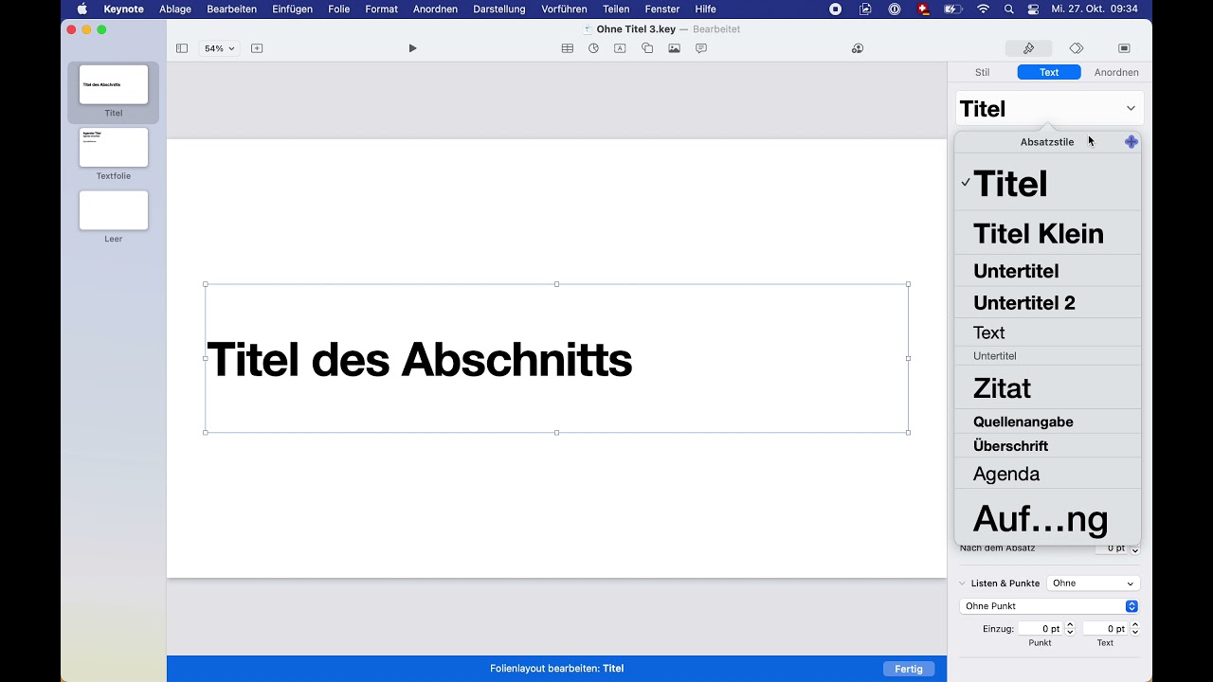Screen dimensions: 1213x682
Task: Open the Teilen menu
Action: pos(616,9)
